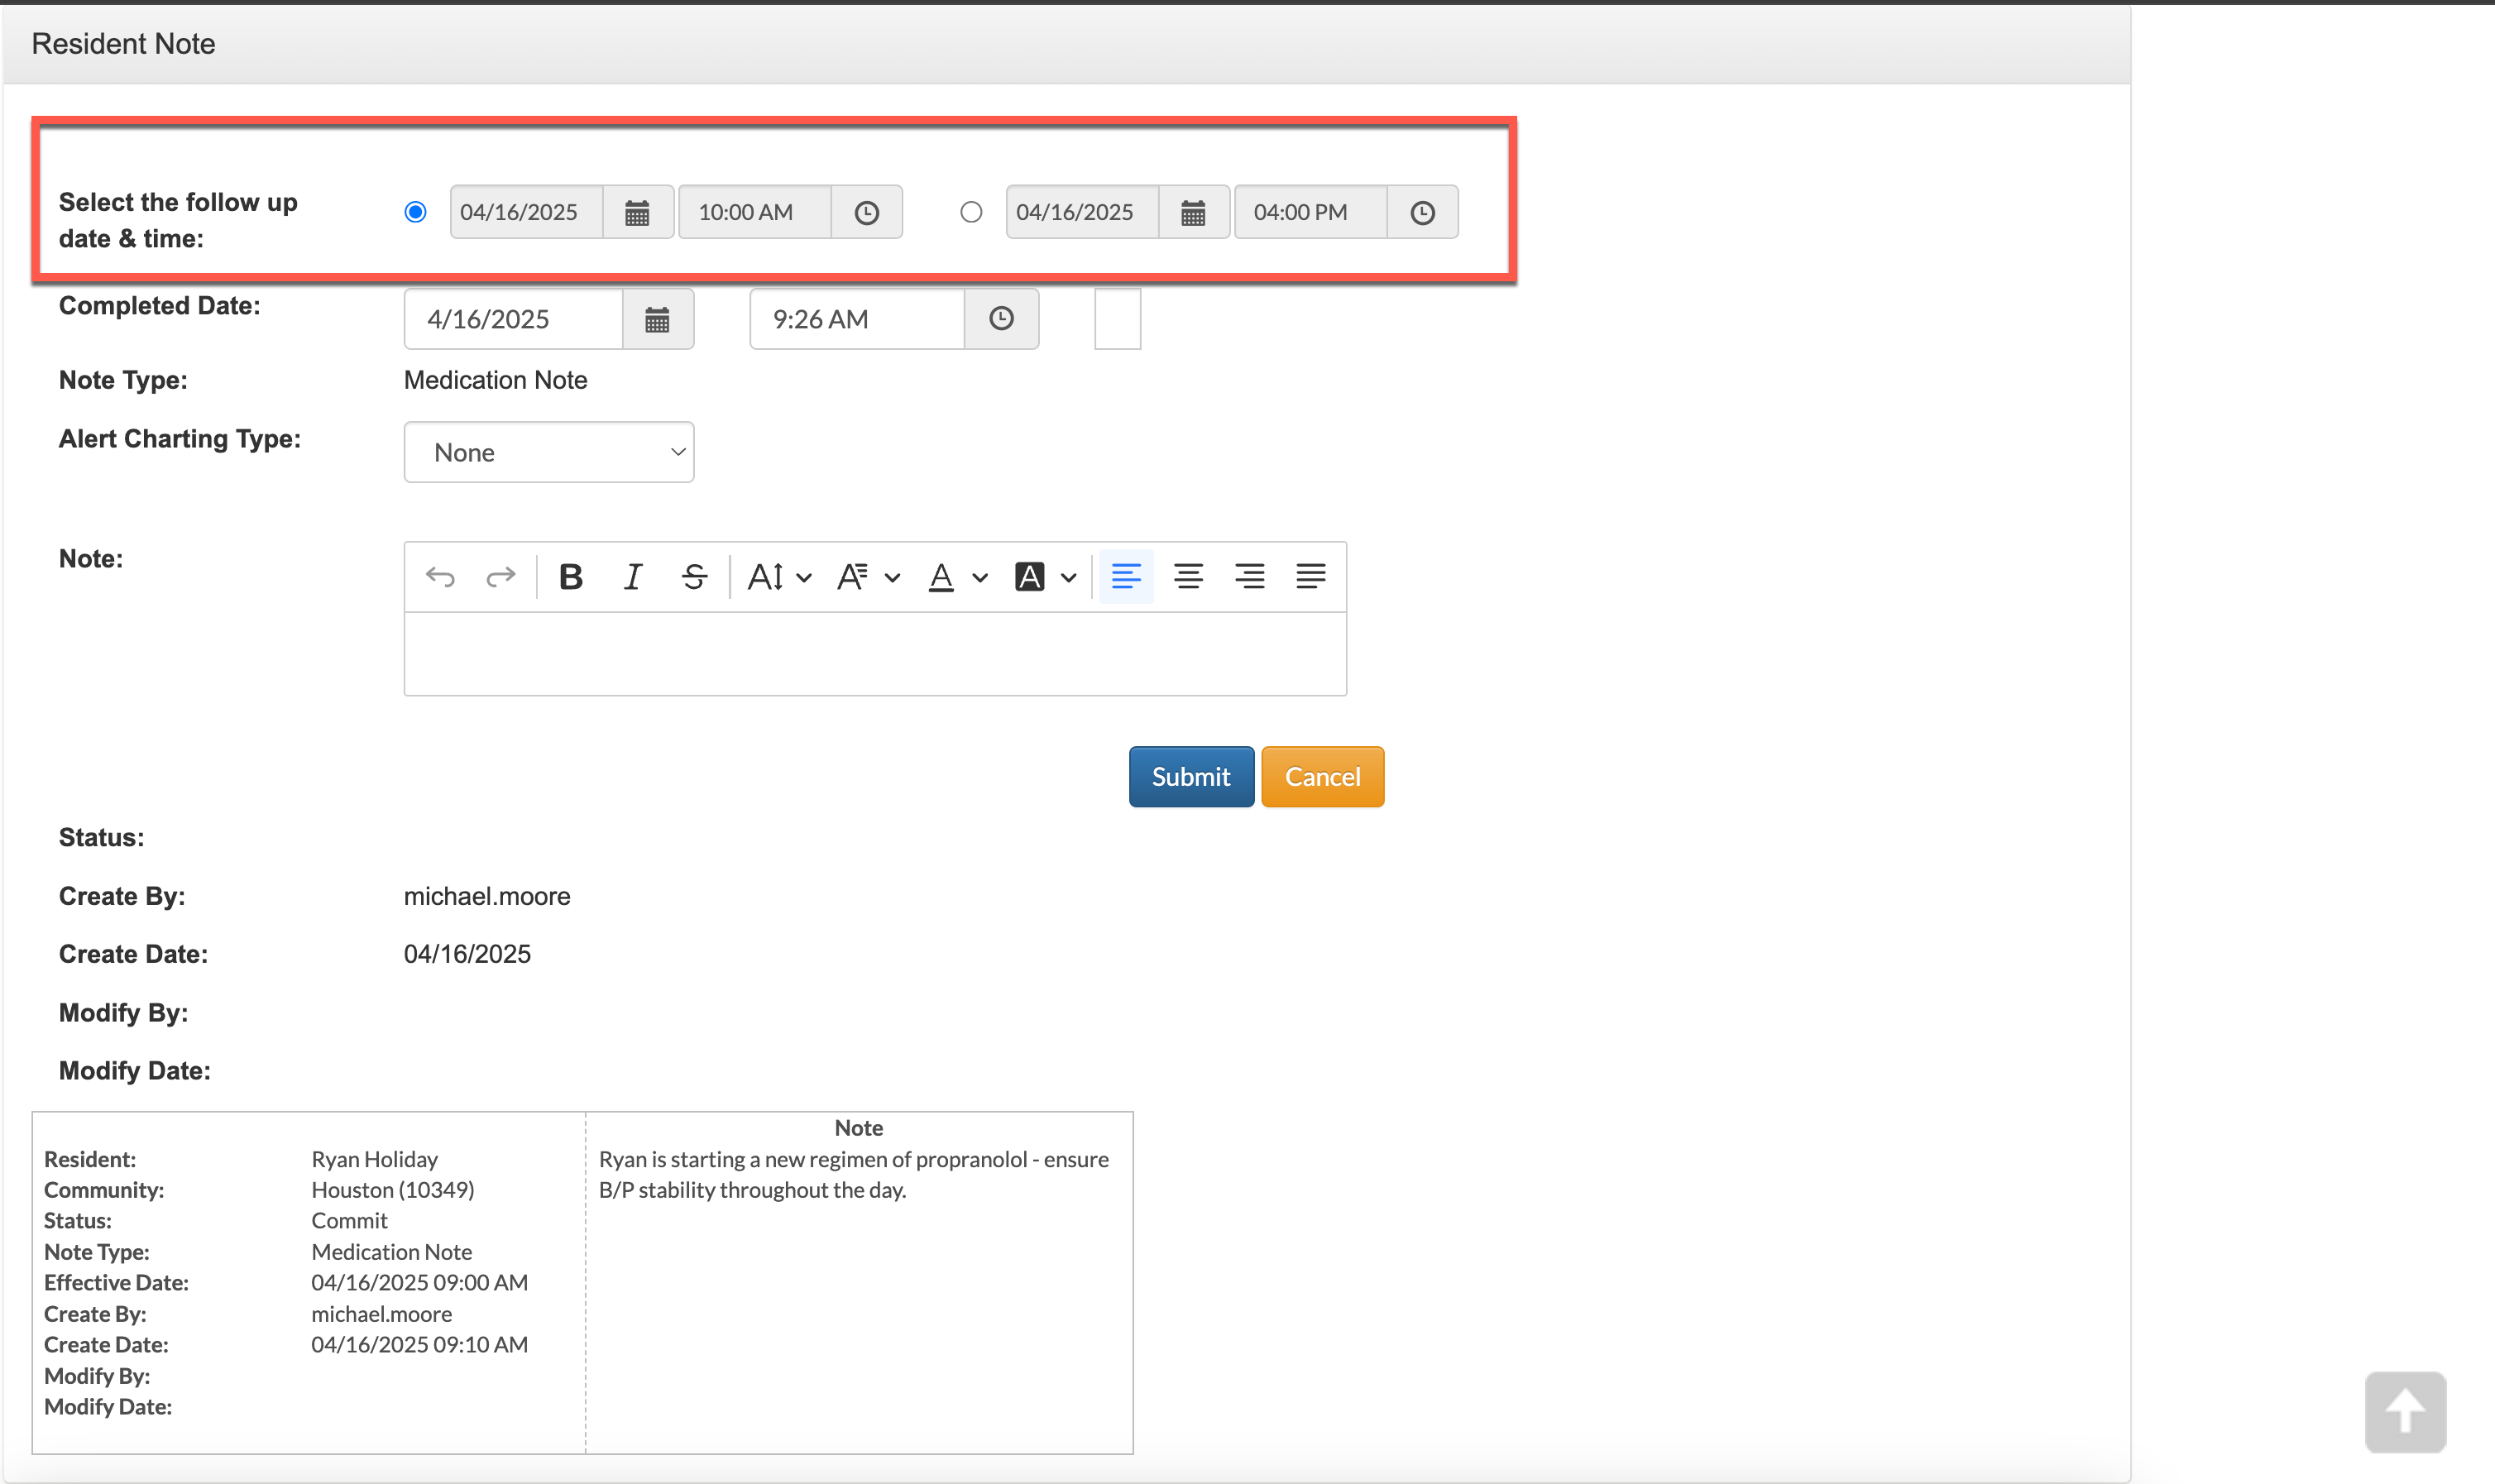Viewport: 2495px width, 1484px height.
Task: Open the font size dropdown
Action: click(x=779, y=577)
